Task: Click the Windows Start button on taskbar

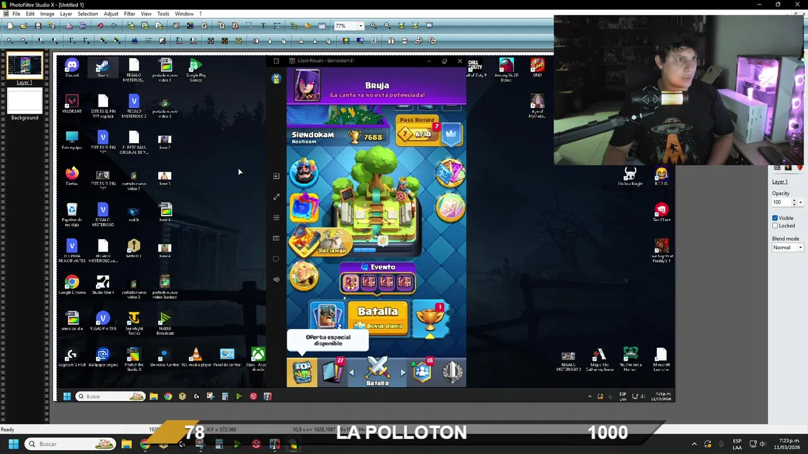Action: pyautogui.click(x=13, y=444)
